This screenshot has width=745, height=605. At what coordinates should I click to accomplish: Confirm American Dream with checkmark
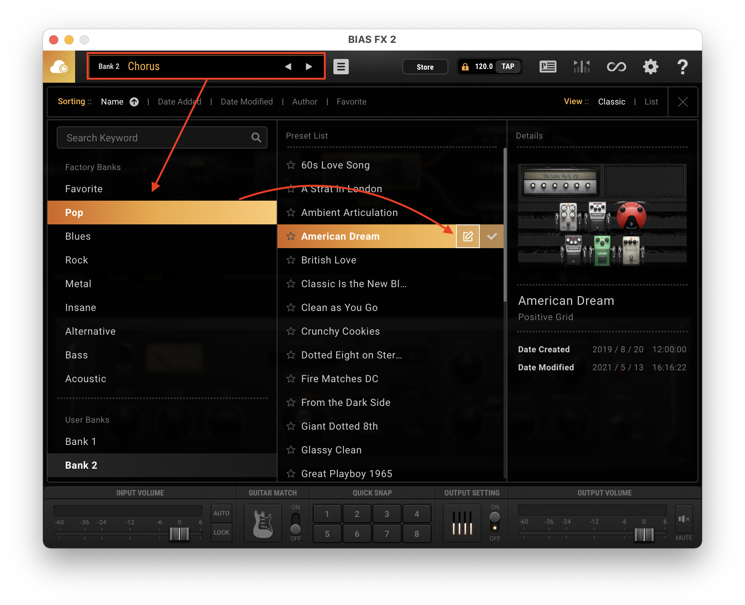tap(492, 236)
